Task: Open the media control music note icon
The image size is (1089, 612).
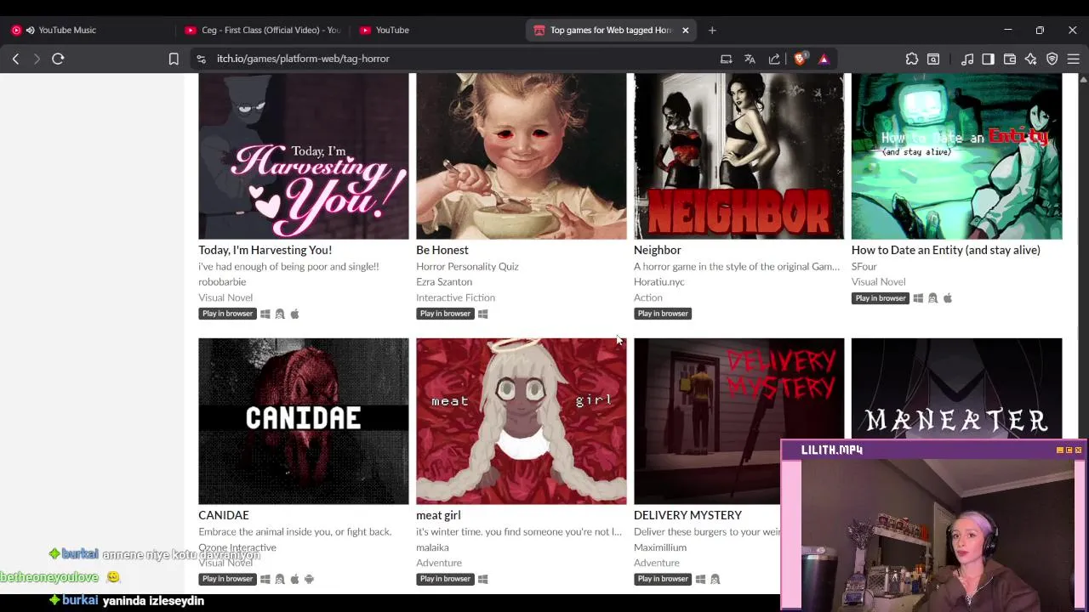Action: point(967,59)
